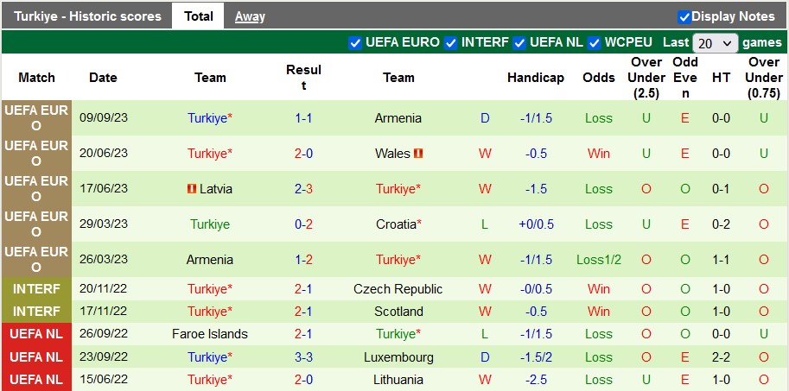Viewport: 789px width, 391px height.
Task: Select the Away tab
Action: (x=250, y=16)
